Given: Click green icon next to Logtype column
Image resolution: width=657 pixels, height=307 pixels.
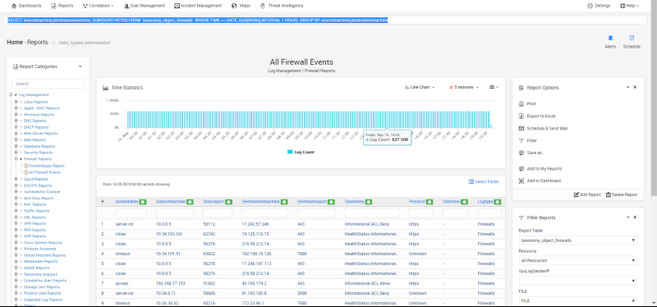Looking at the screenshot, I should [x=498, y=202].
